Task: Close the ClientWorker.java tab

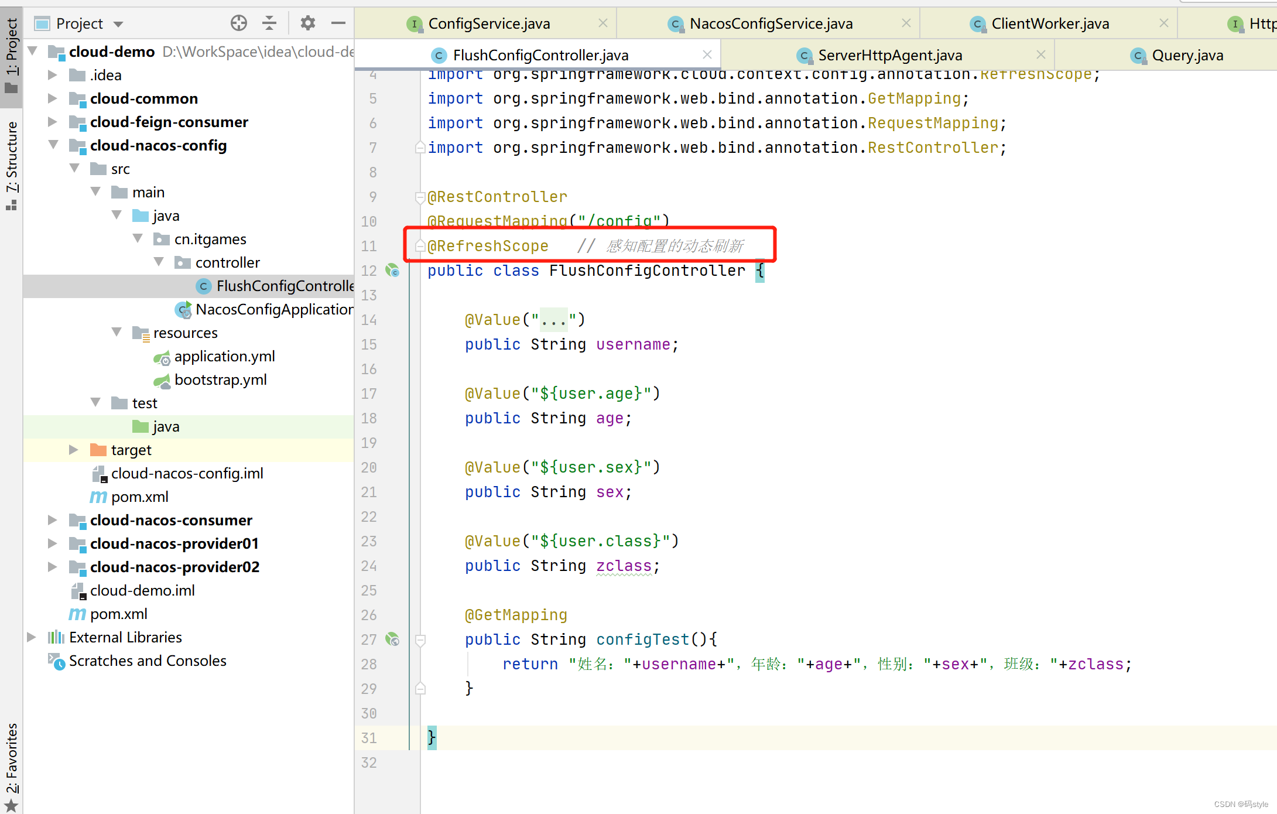Action: pos(1164,23)
